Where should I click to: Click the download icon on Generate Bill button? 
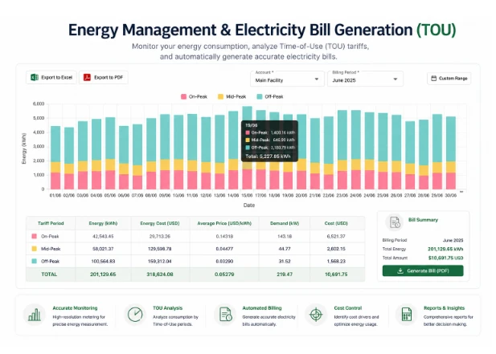pos(400,271)
